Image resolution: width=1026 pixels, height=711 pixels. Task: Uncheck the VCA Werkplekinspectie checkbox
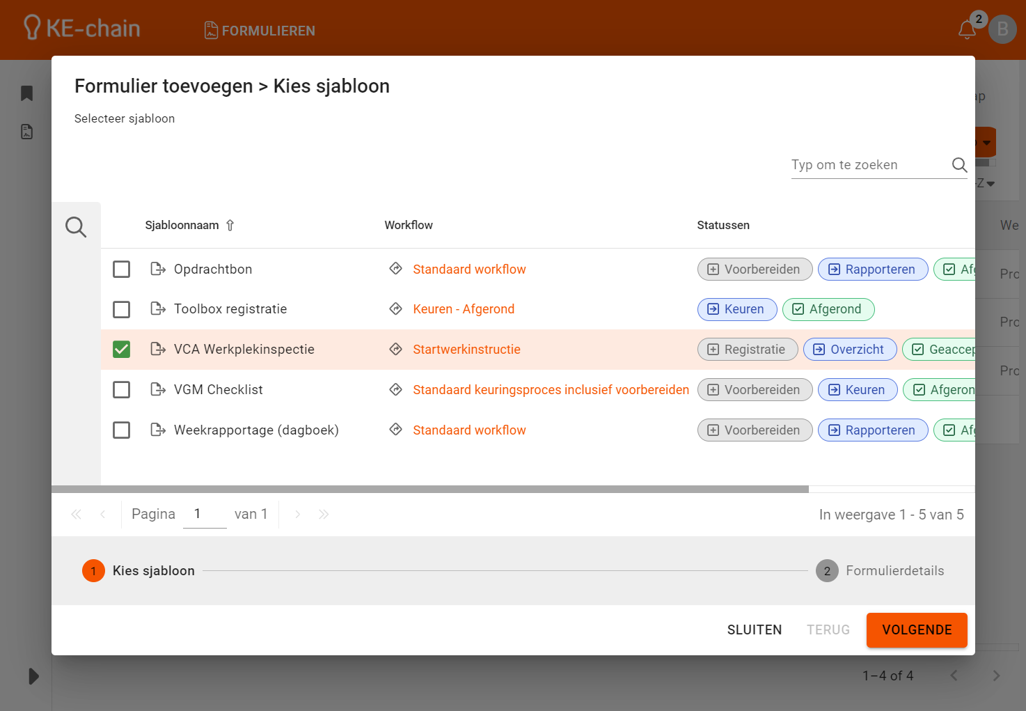tap(122, 349)
